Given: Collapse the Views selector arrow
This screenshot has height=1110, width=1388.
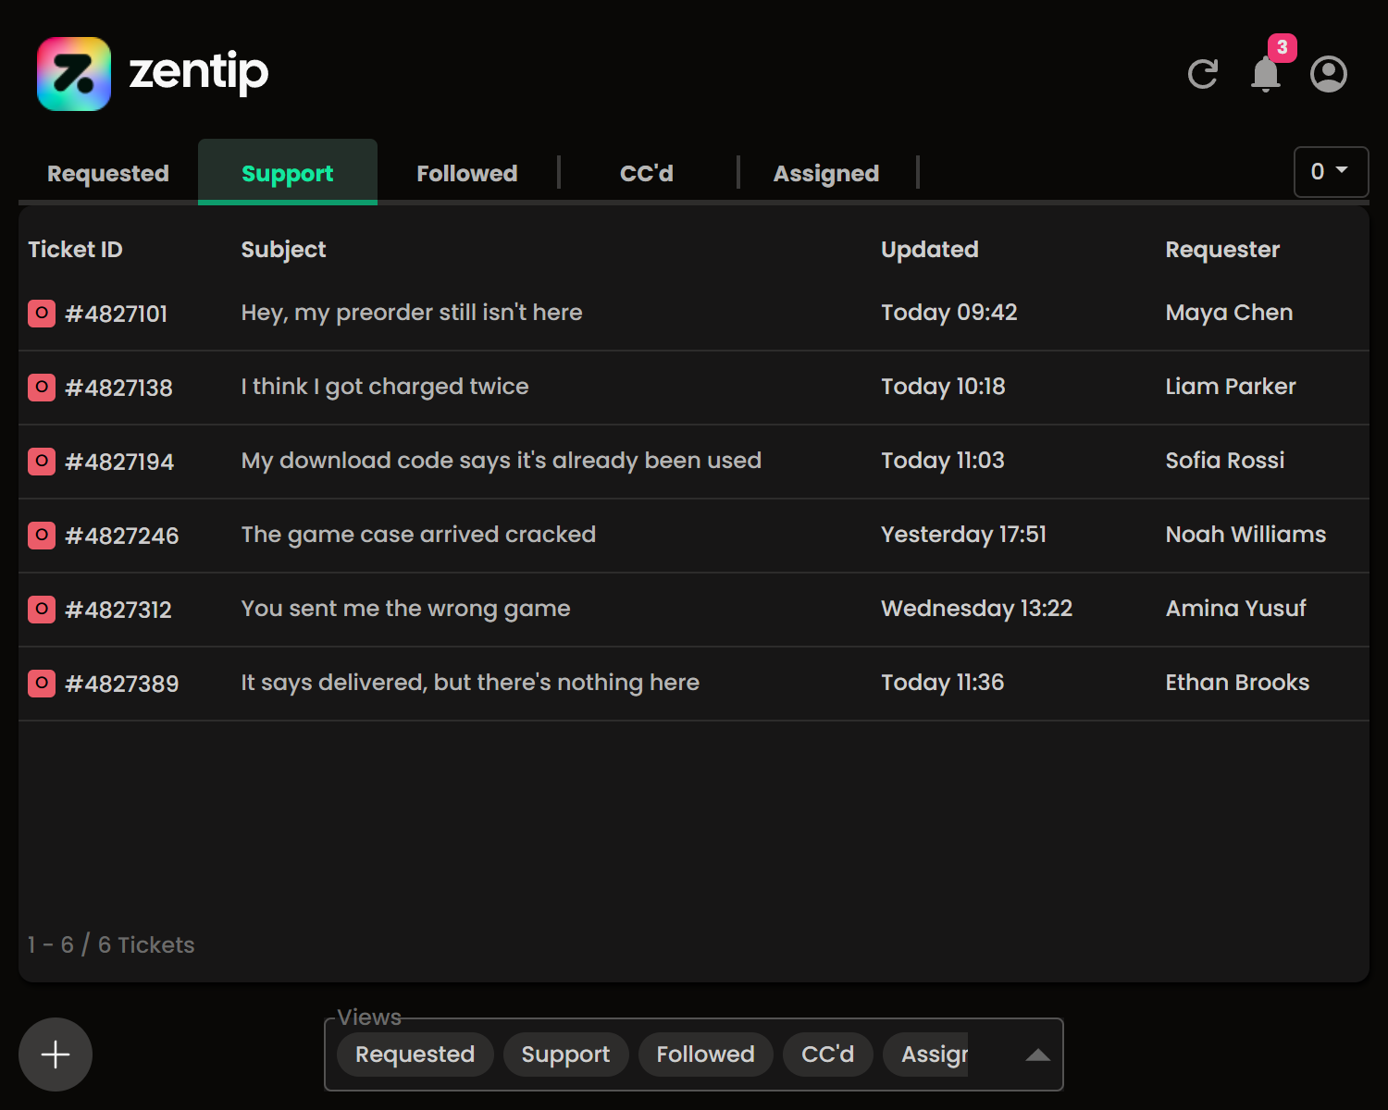Looking at the screenshot, I should click(x=1038, y=1054).
